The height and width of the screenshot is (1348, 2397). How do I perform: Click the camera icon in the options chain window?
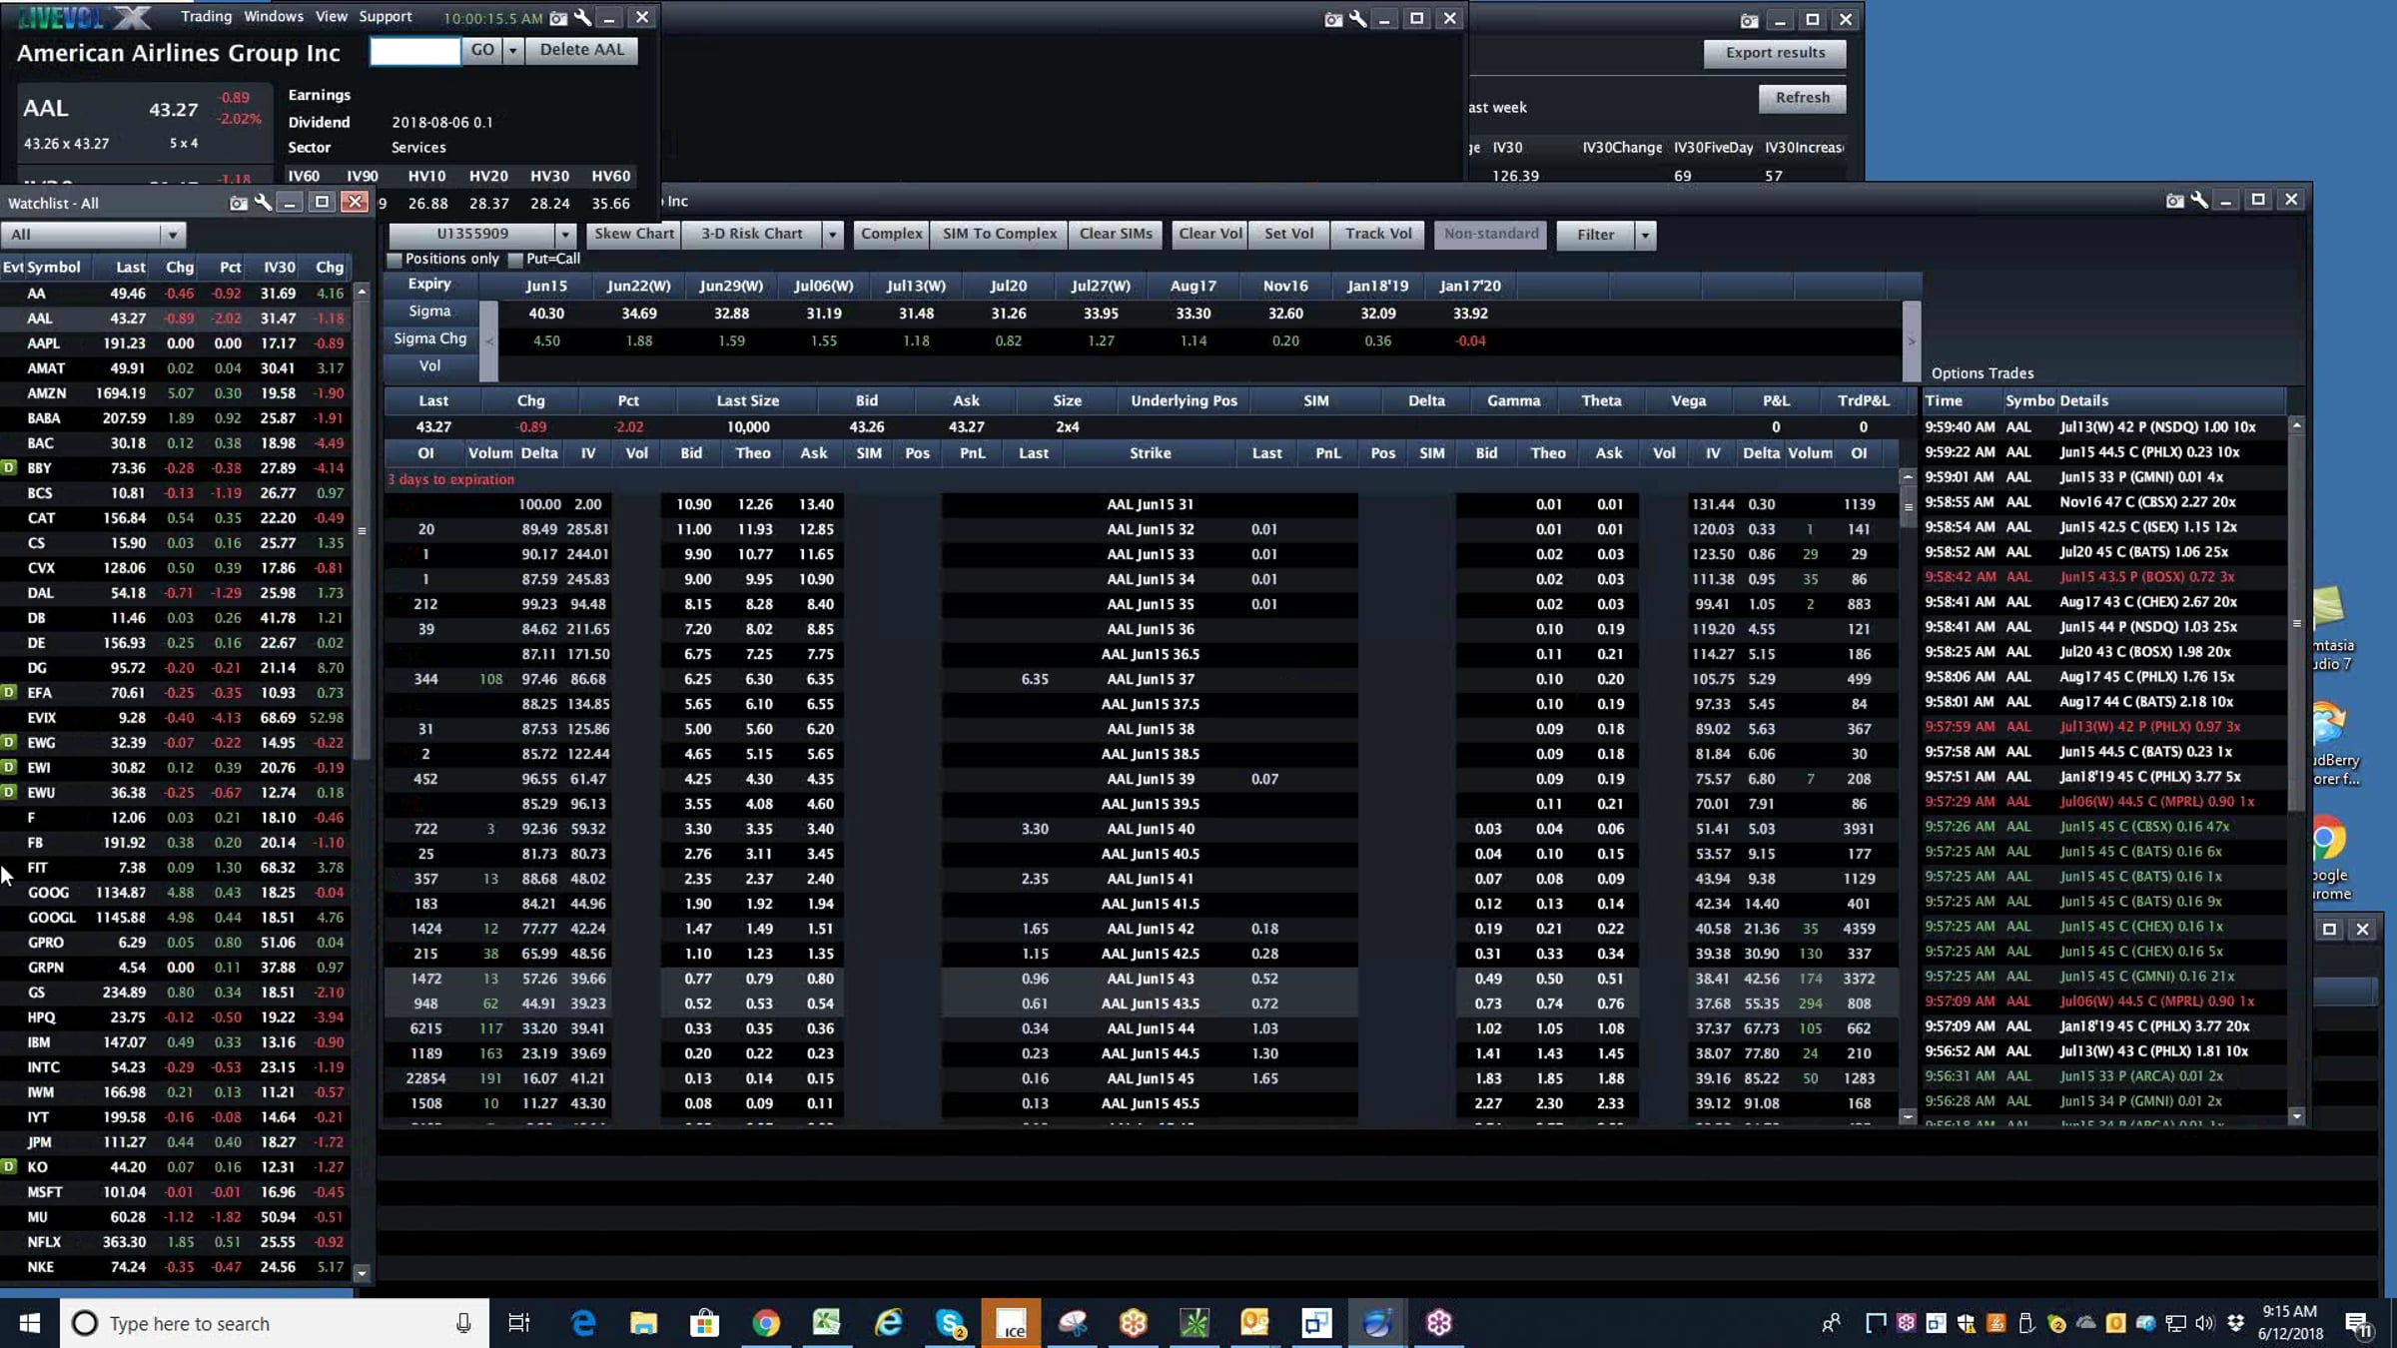2174,201
